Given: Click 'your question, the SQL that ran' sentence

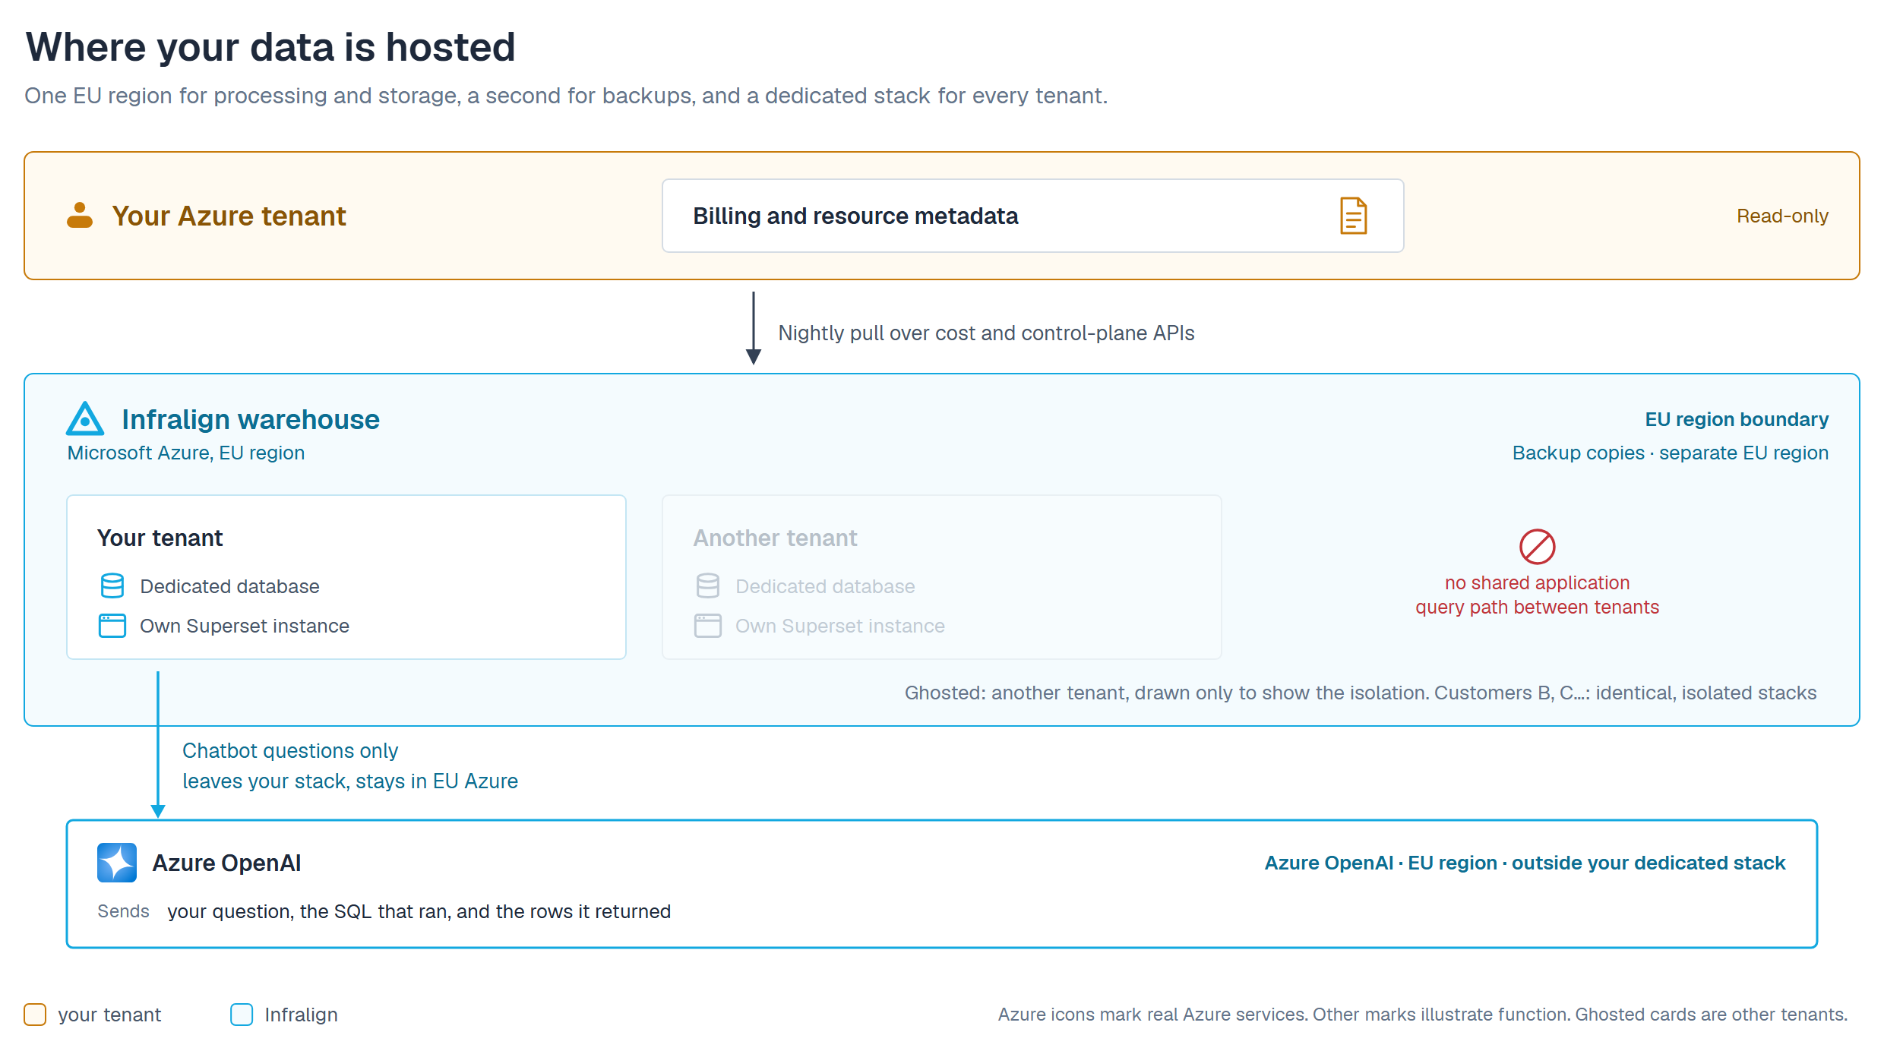Looking at the screenshot, I should (x=419, y=911).
